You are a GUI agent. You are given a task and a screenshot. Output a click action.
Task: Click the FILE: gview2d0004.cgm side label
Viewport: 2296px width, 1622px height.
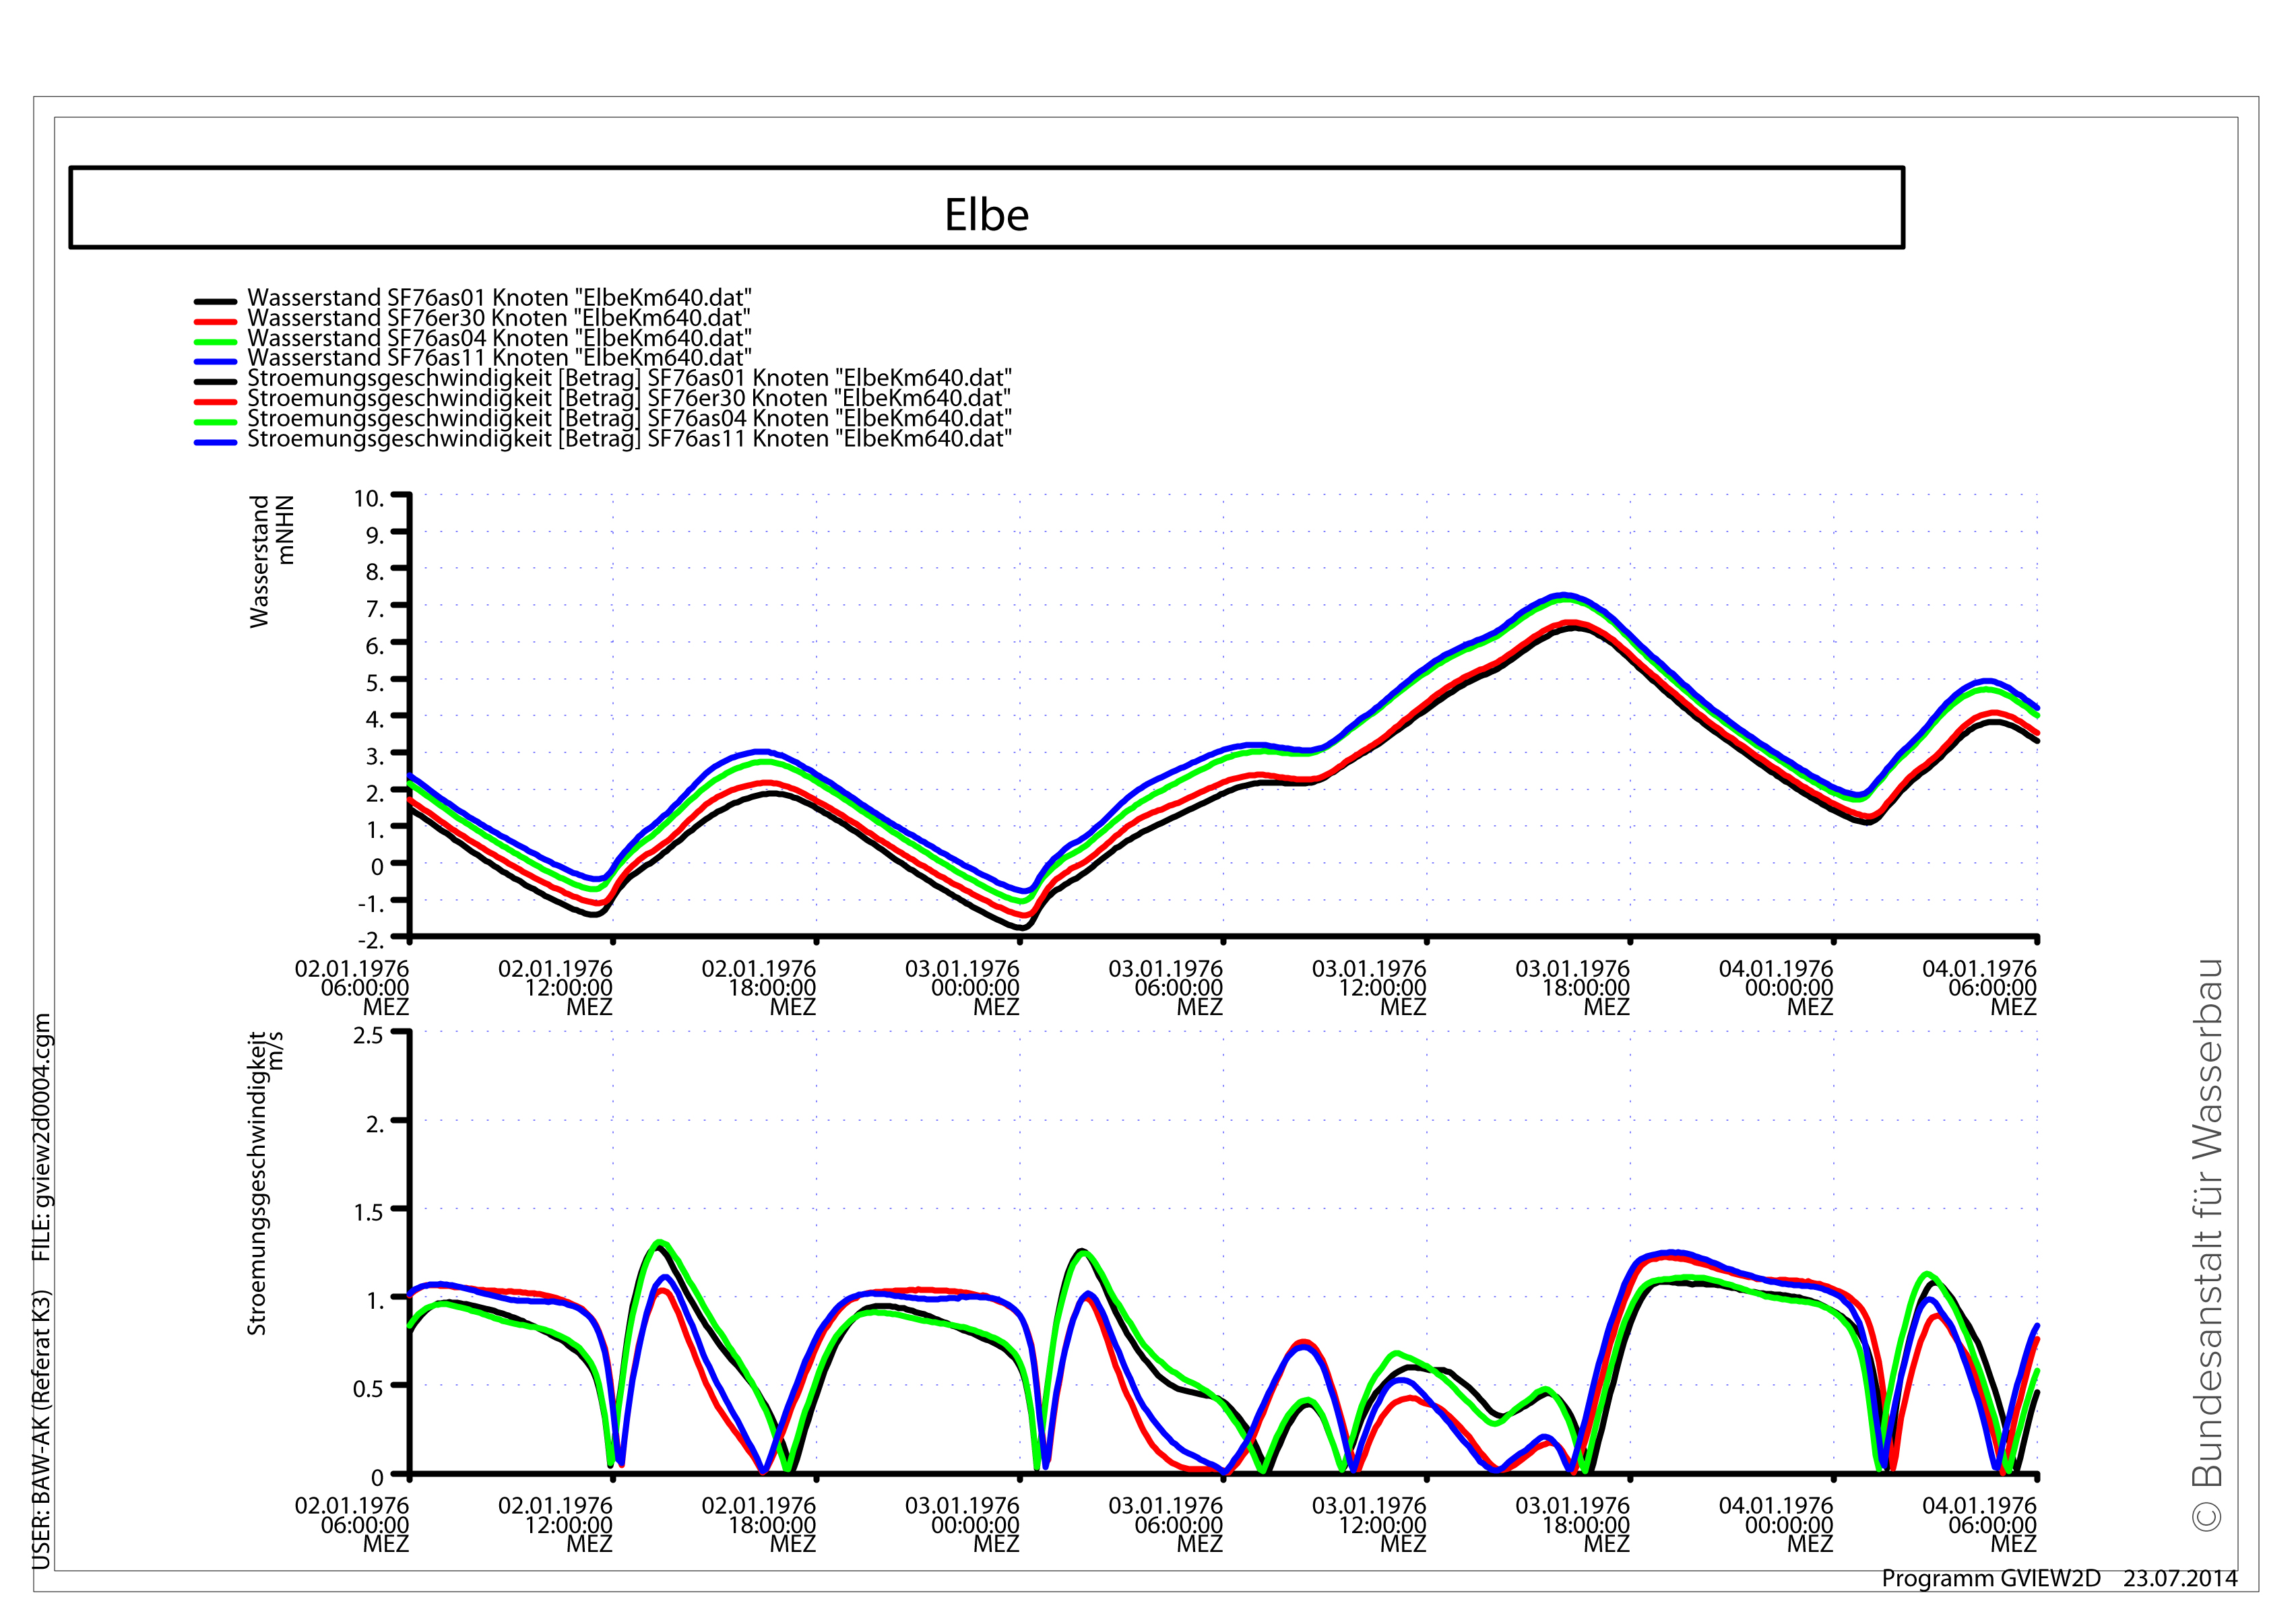coord(42,1138)
